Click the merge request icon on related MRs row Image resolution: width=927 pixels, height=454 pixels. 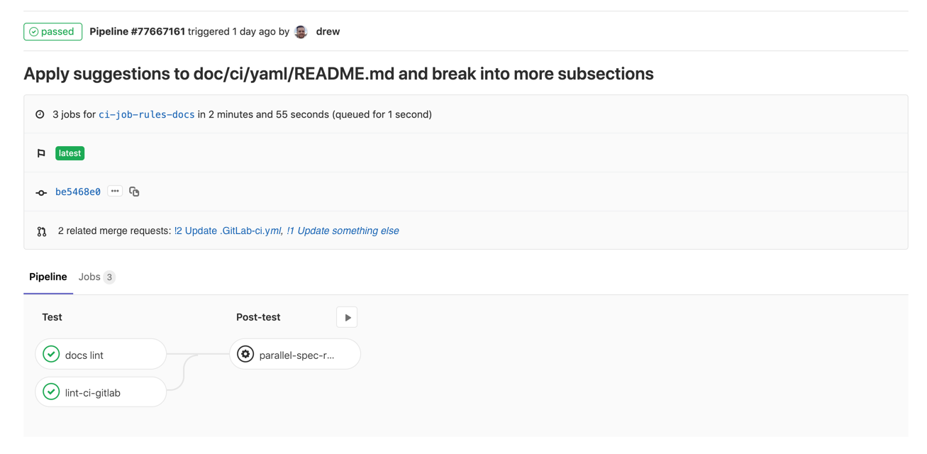[x=41, y=231]
